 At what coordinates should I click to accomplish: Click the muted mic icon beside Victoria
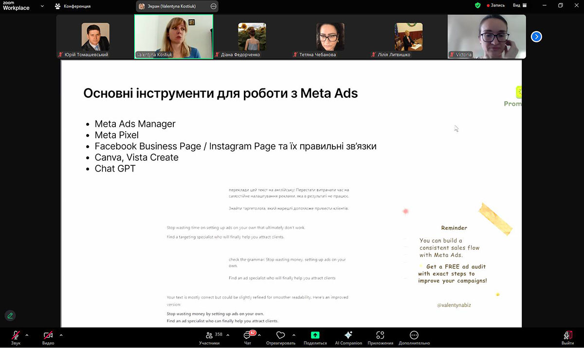click(452, 55)
